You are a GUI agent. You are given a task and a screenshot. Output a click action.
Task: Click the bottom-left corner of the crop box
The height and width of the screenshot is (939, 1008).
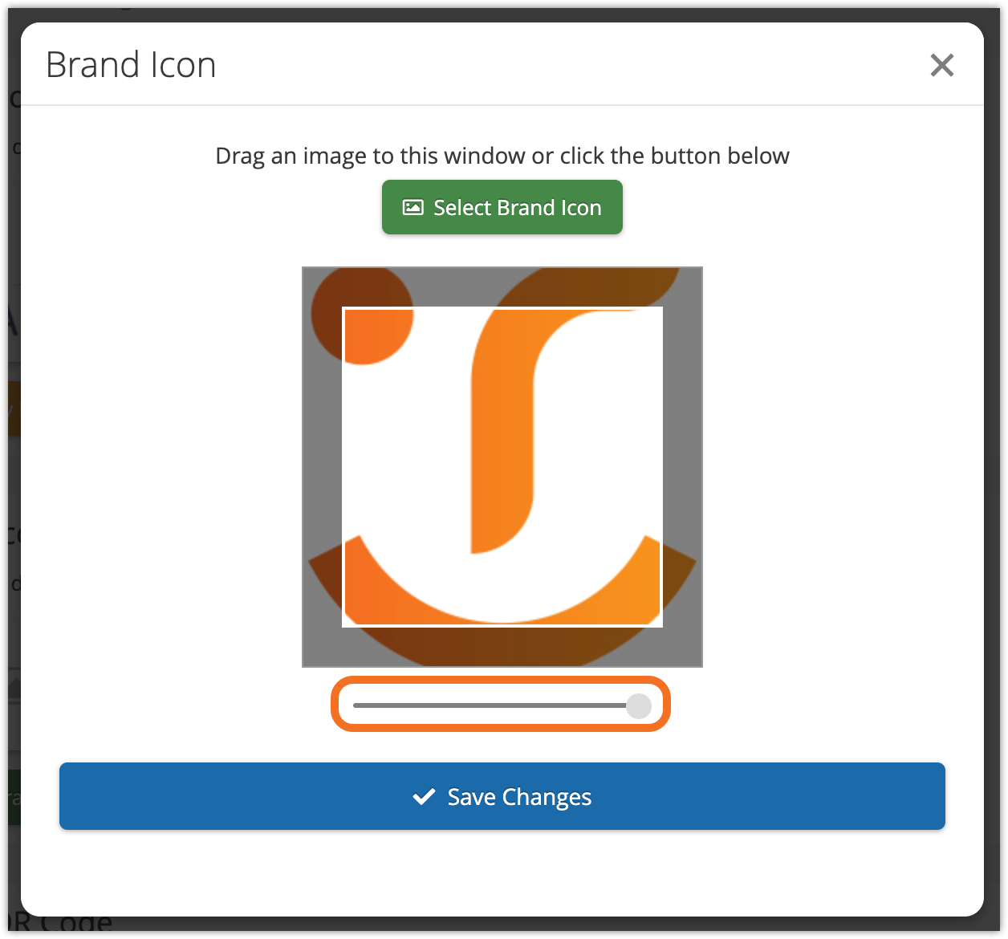(343, 626)
